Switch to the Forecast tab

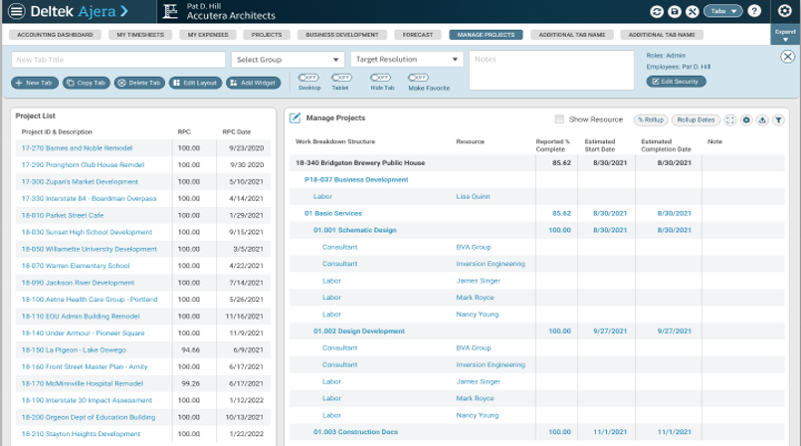[x=418, y=35]
